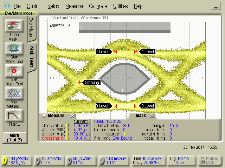Close the Mask results tab
Screen dimensions: 225x168
(152, 115)
